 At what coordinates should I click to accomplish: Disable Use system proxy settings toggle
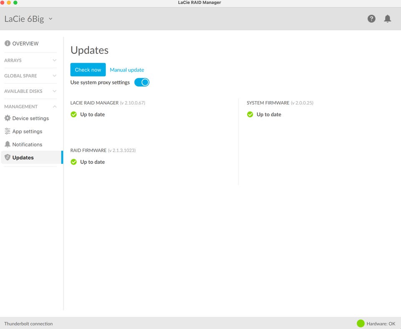pos(142,82)
